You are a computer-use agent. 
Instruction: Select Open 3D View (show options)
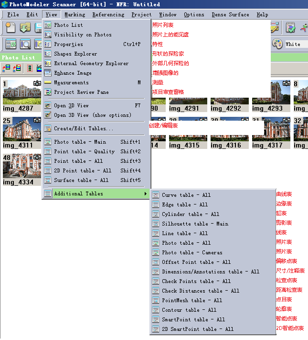pyautogui.click(x=96, y=115)
